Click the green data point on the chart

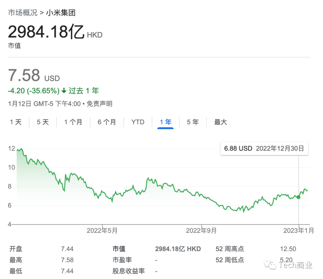[x=298, y=197]
